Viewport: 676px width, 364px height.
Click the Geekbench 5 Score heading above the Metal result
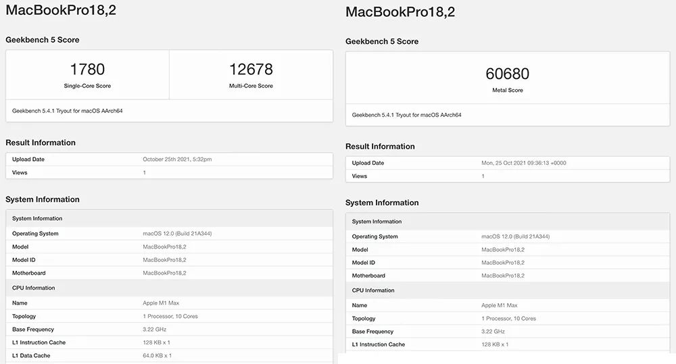tap(382, 41)
